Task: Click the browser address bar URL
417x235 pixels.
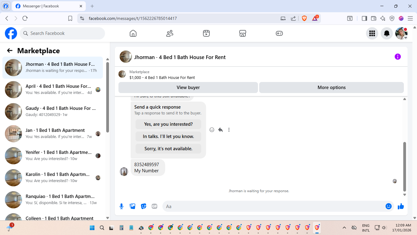Action: 133,18
